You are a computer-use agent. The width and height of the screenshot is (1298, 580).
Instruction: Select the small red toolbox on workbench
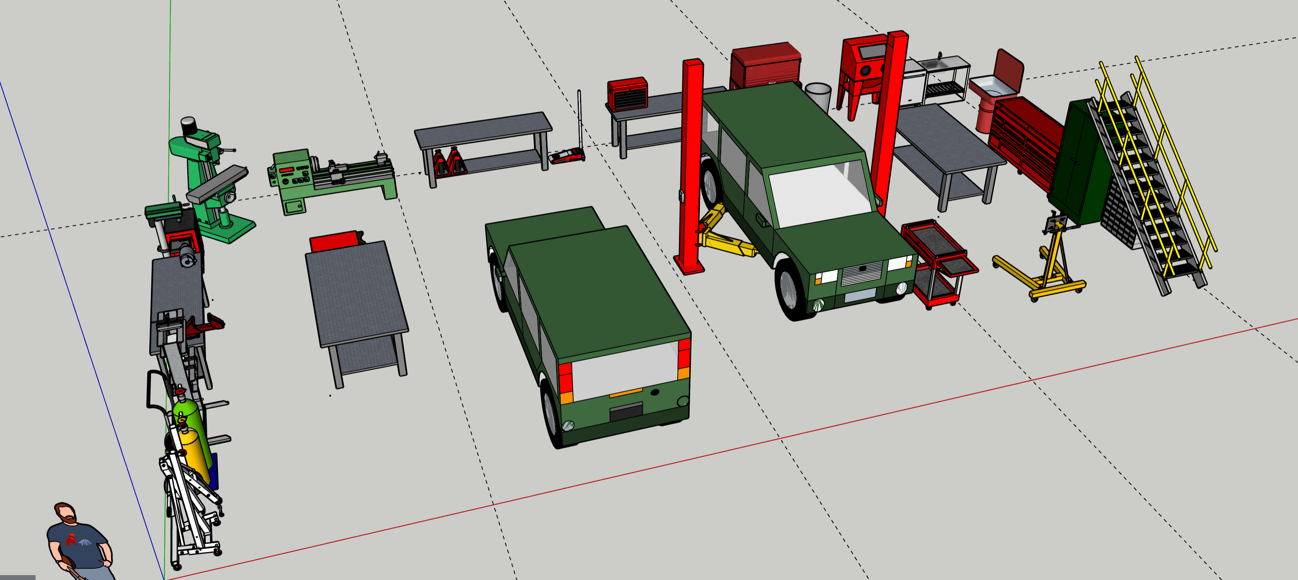627,94
